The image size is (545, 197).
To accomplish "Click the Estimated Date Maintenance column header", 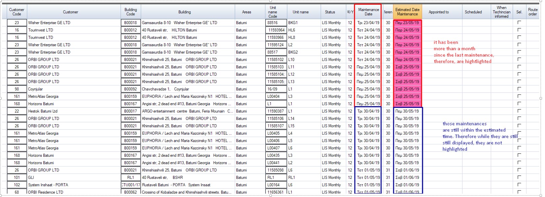I will (407, 12).
